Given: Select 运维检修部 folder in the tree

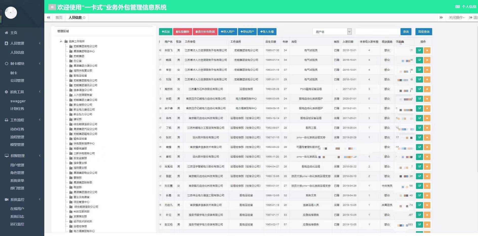Looking at the screenshot, I should [80, 226].
